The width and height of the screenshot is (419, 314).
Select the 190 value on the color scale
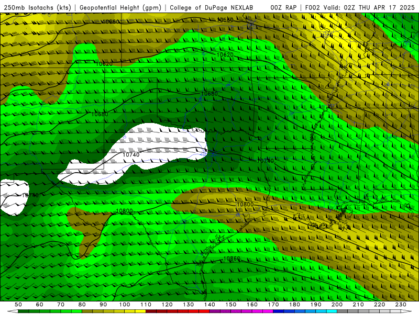[316, 305]
